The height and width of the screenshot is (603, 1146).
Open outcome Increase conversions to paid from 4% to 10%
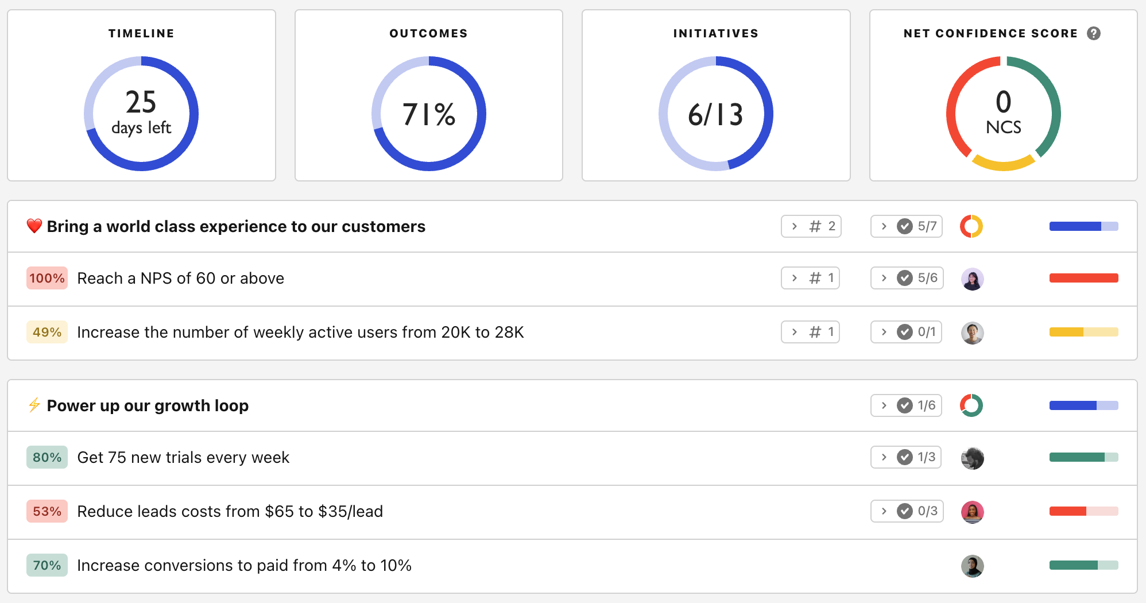tap(244, 565)
